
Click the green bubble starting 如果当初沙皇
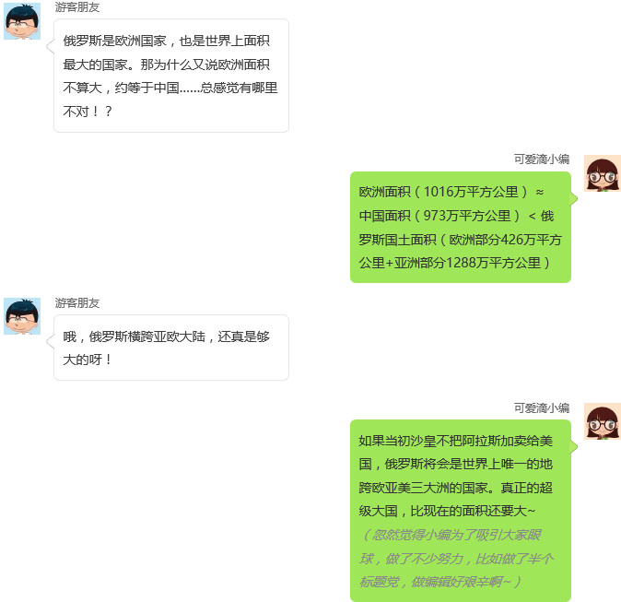(x=460, y=511)
